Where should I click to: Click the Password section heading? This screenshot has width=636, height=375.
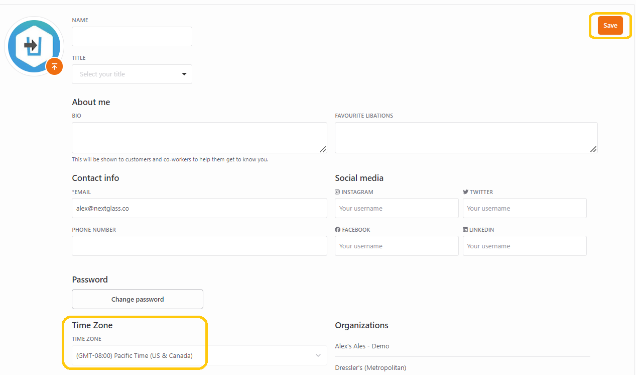point(90,279)
